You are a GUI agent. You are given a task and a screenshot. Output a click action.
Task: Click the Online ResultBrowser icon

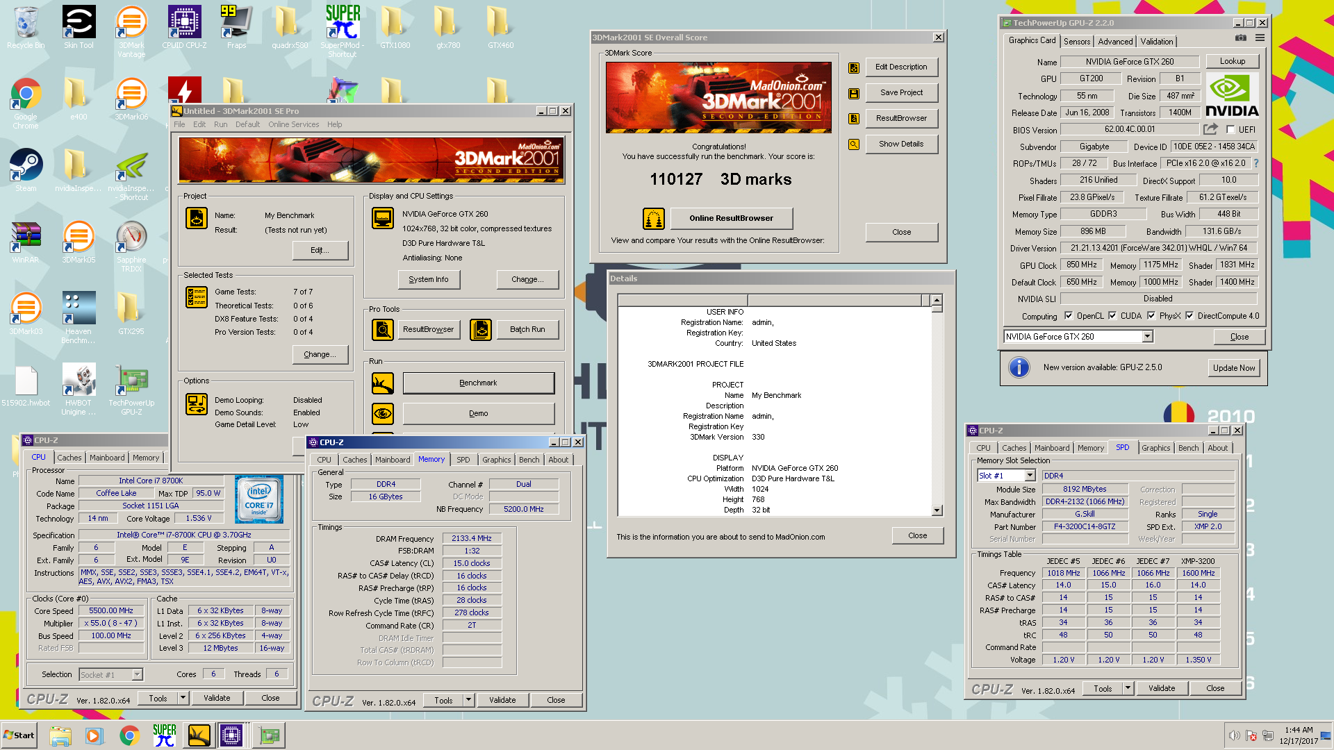click(653, 219)
